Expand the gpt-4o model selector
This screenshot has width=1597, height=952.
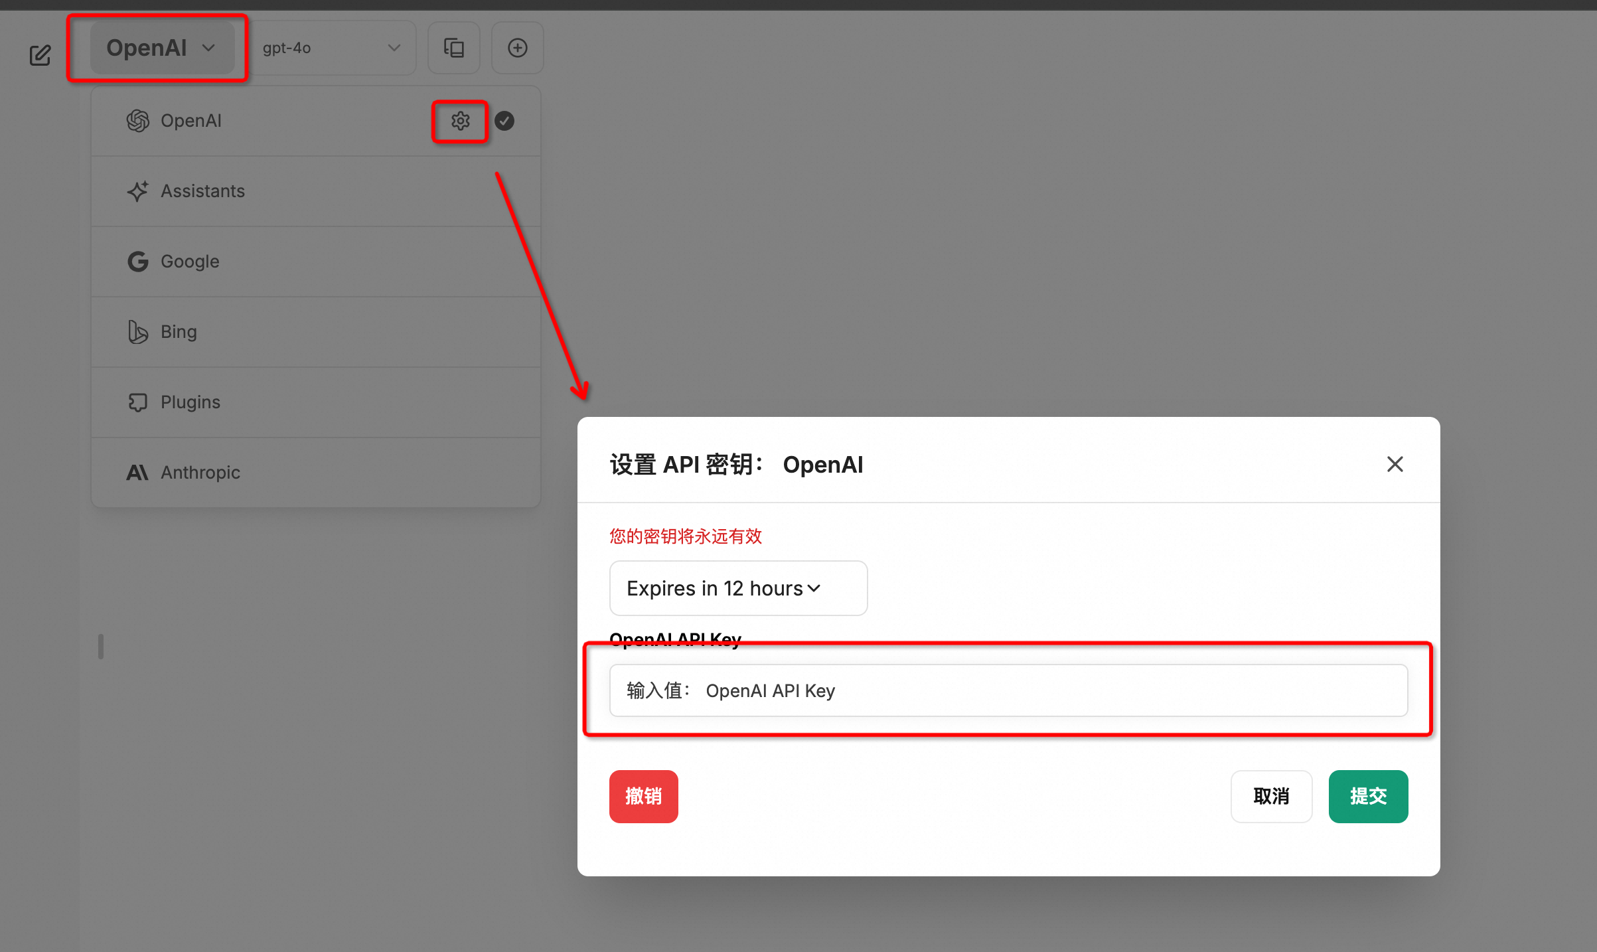331,48
